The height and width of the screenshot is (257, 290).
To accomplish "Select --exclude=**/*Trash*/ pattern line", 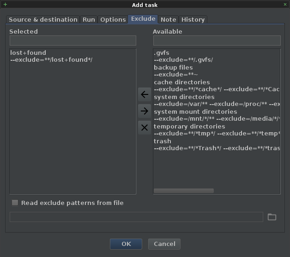I will tap(217, 148).
